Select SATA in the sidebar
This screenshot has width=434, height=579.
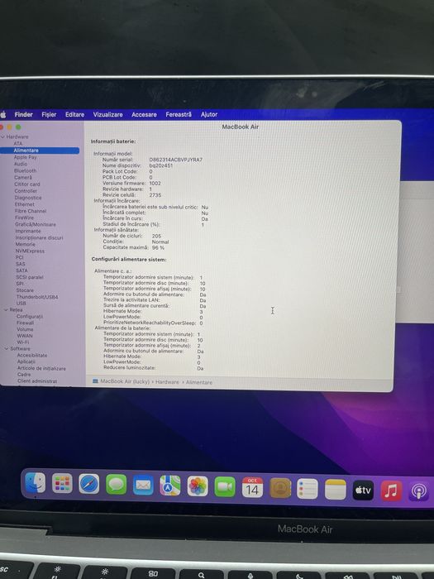21,270
